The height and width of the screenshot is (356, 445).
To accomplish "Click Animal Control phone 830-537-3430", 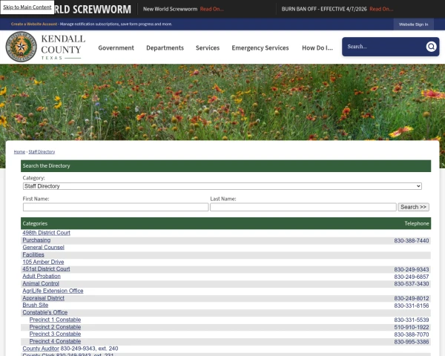I will [411, 284].
